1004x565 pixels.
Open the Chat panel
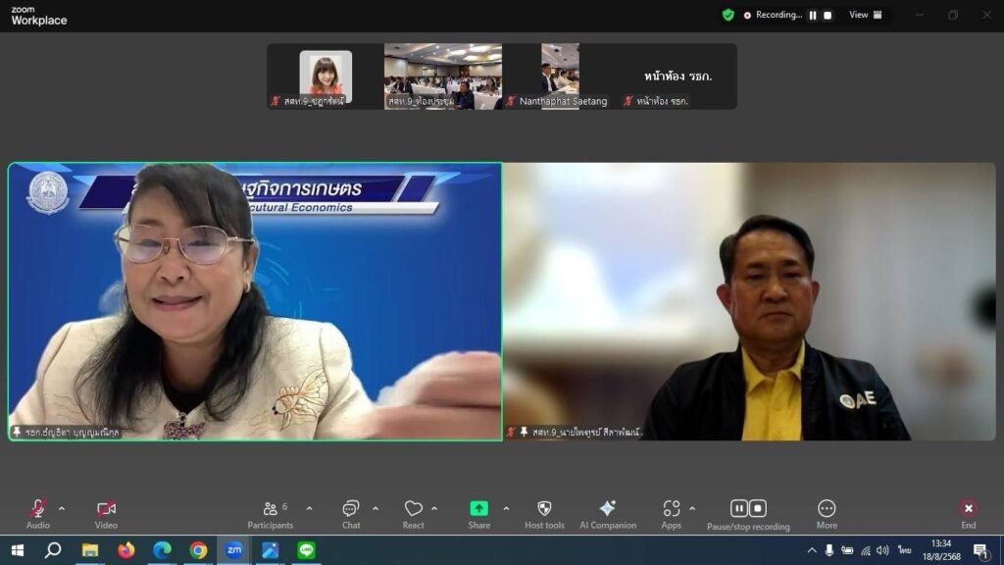click(351, 508)
